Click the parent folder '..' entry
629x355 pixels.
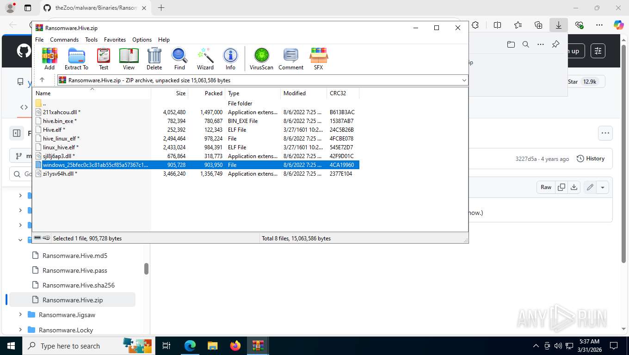point(196,104)
